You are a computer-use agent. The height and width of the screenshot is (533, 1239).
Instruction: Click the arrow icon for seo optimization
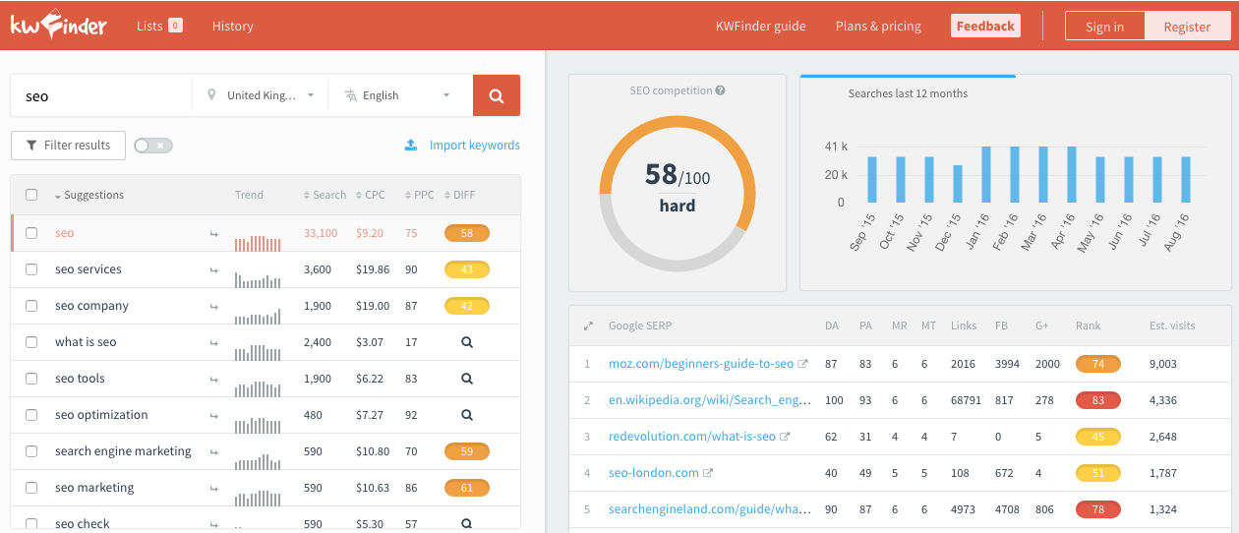[213, 416]
